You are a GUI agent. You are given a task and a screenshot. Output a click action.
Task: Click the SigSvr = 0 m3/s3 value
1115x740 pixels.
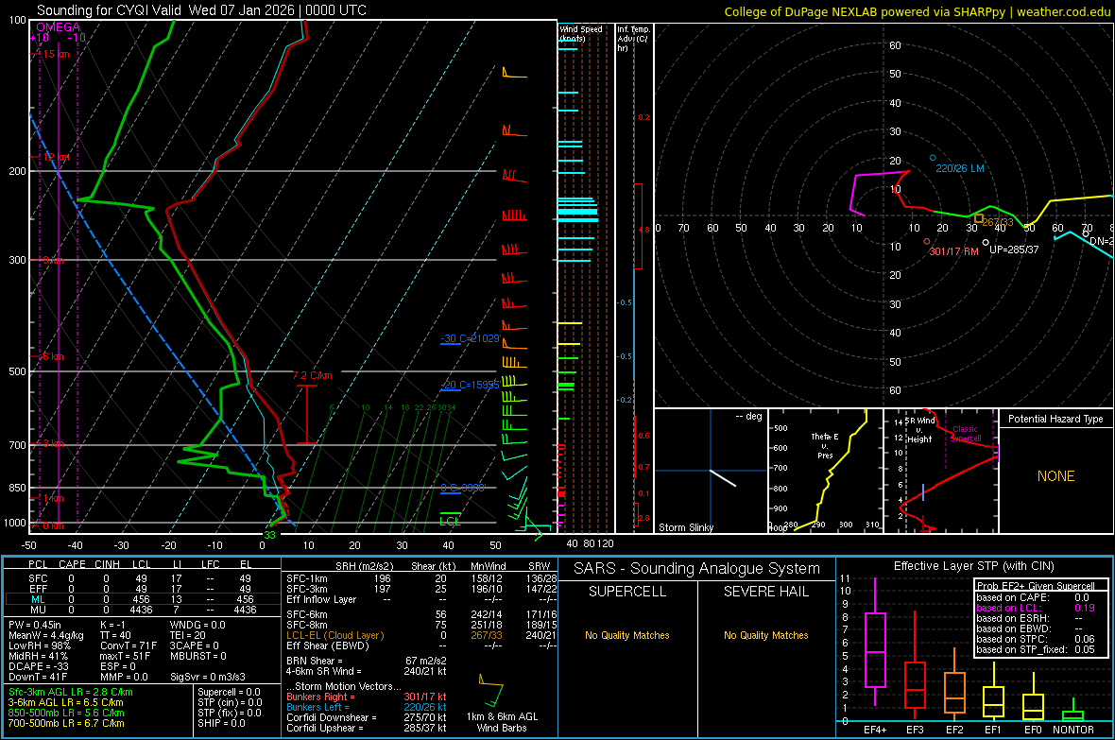tap(208, 677)
